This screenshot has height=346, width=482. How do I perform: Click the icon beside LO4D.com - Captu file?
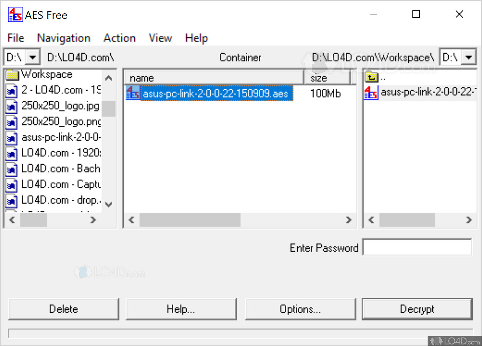pyautogui.click(x=12, y=185)
